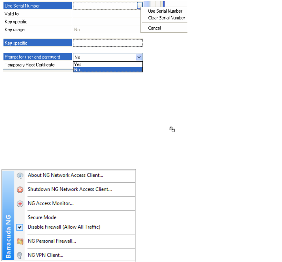Select the highlighted Key specific row label
The height and width of the screenshot is (262, 282).
37,43
